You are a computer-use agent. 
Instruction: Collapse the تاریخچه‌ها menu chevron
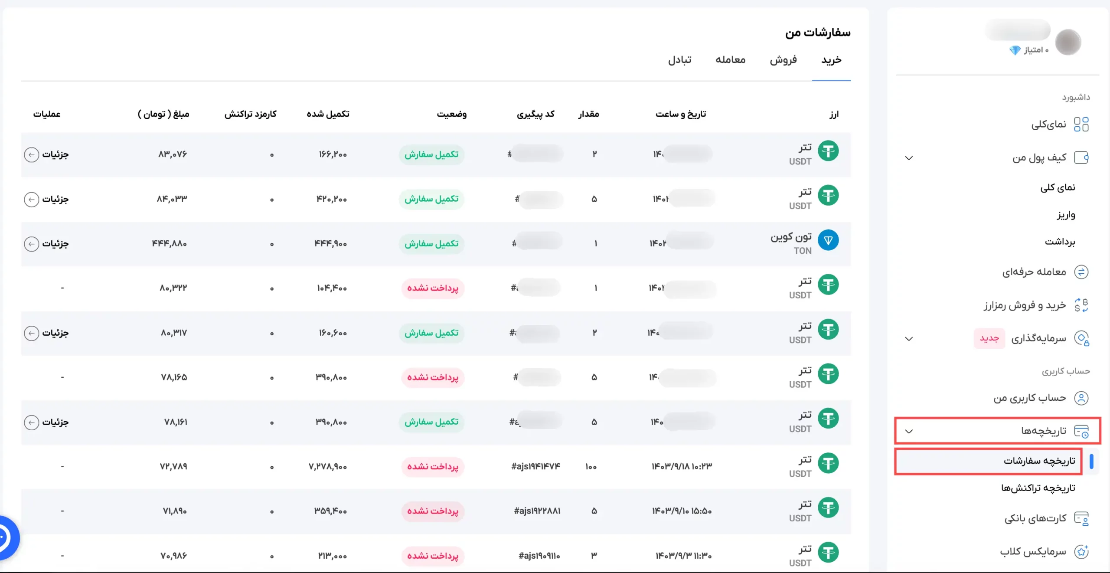(909, 431)
